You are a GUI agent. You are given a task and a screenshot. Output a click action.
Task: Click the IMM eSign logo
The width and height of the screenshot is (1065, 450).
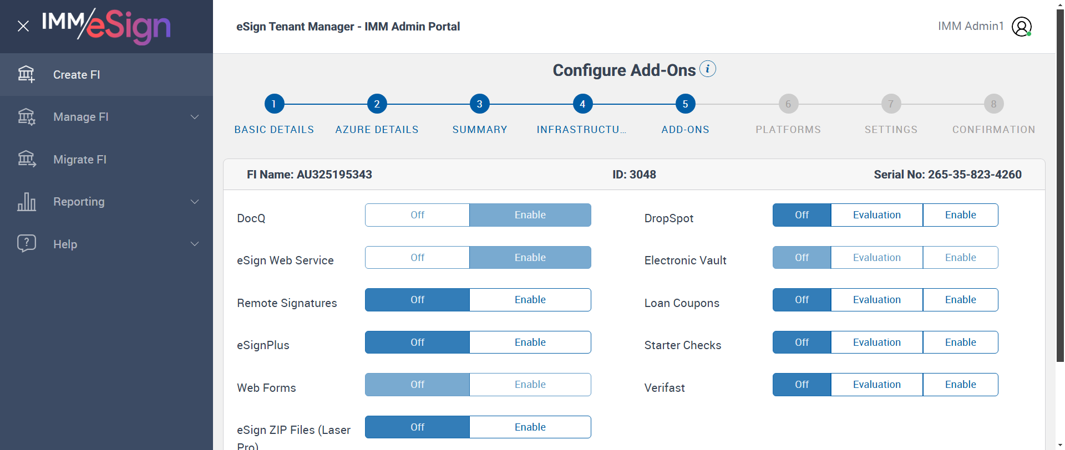click(x=106, y=26)
